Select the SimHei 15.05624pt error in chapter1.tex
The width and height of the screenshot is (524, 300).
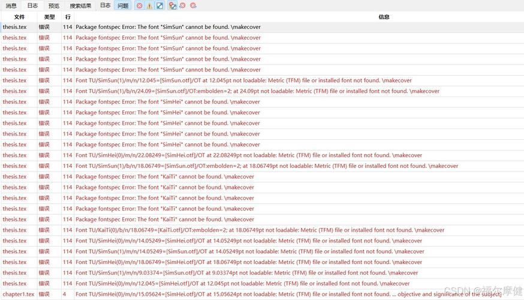pos(288,295)
